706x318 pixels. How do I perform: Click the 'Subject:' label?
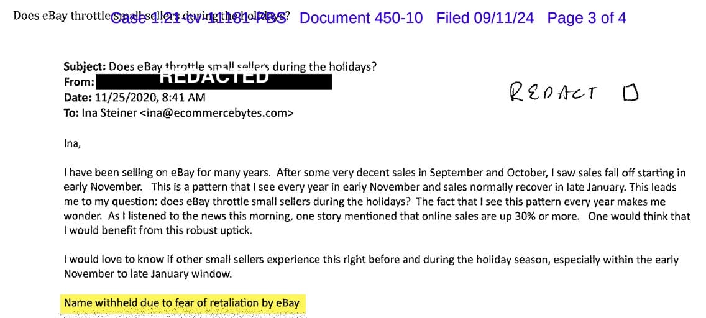point(85,67)
